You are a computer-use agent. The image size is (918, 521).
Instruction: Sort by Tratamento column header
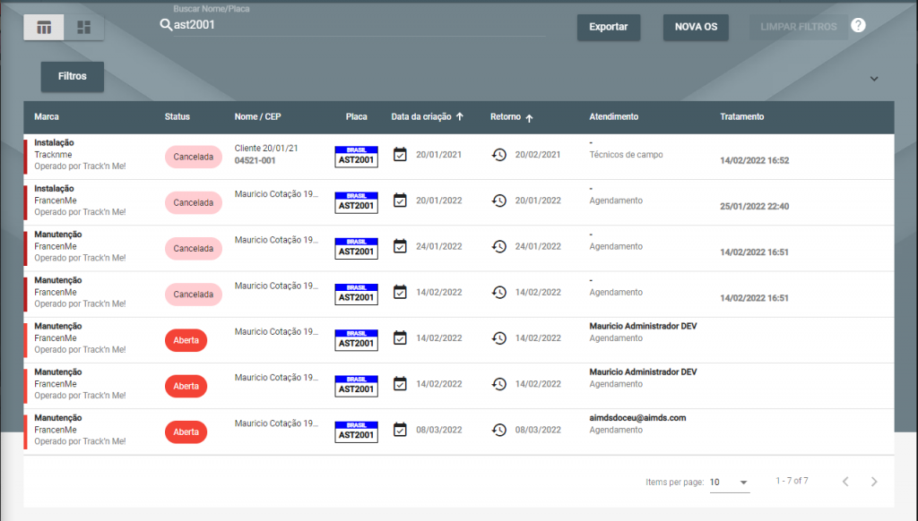pyautogui.click(x=741, y=116)
